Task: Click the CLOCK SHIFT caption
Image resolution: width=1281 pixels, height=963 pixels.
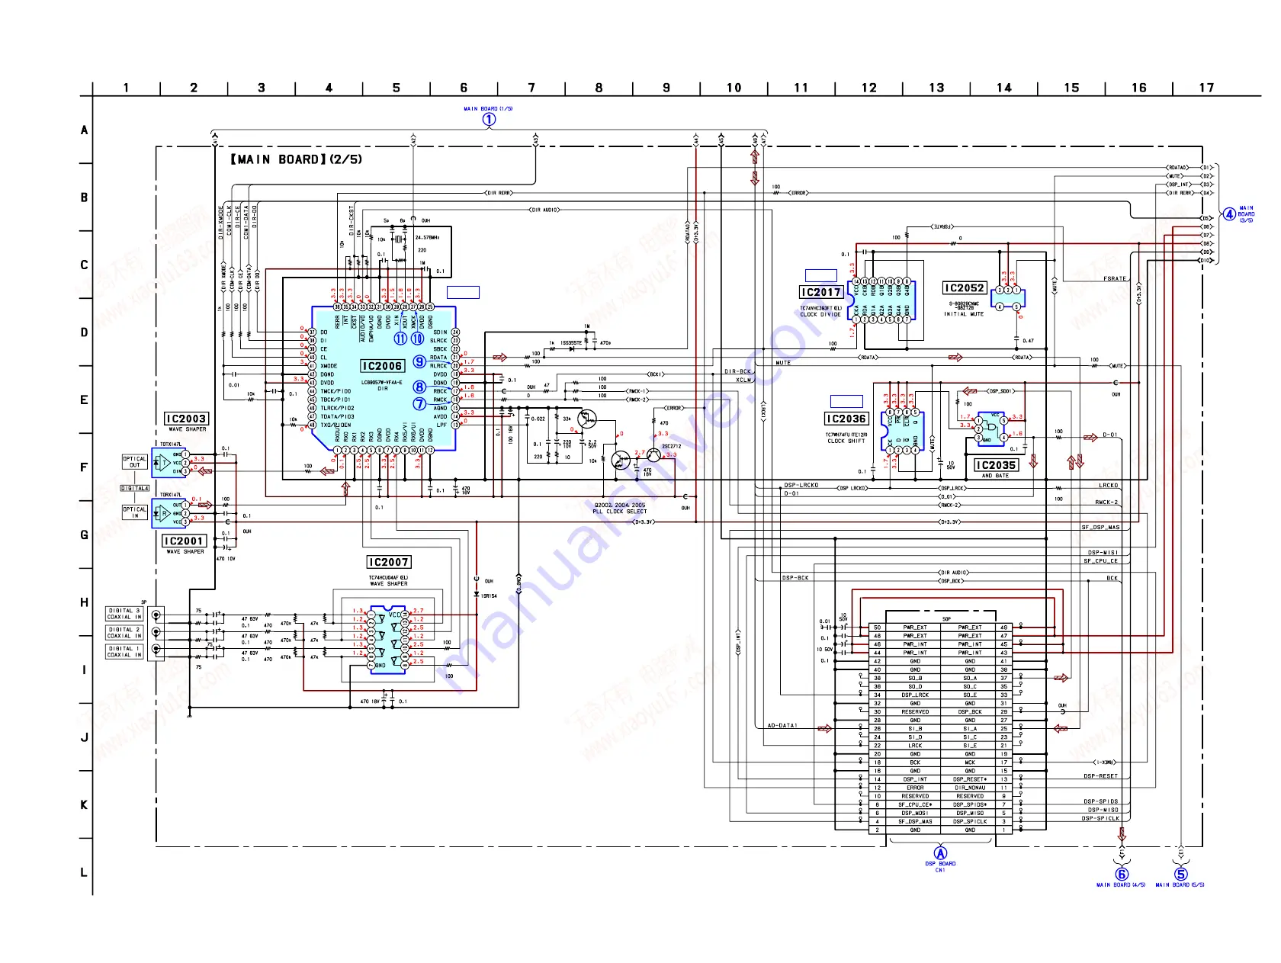Action: pyautogui.click(x=846, y=441)
